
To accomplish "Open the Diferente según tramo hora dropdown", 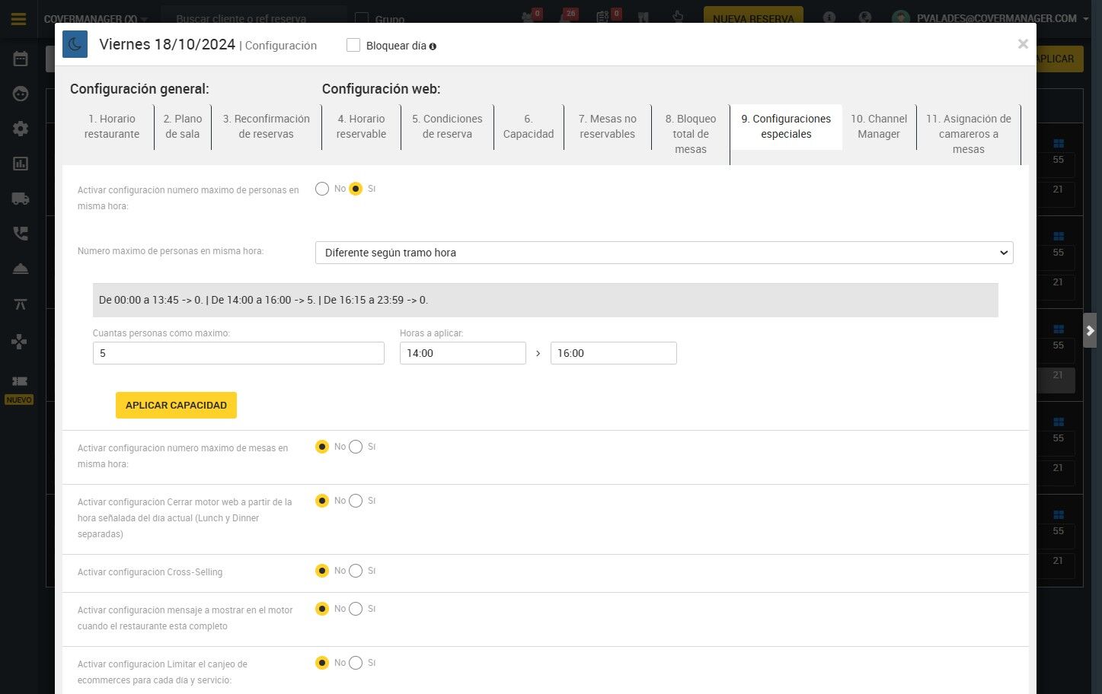I will (664, 253).
